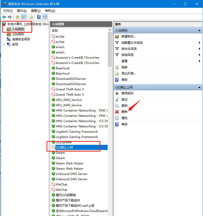Click the rule list scrollbar up arrow
The width and height of the screenshot is (203, 216).
(110, 30)
